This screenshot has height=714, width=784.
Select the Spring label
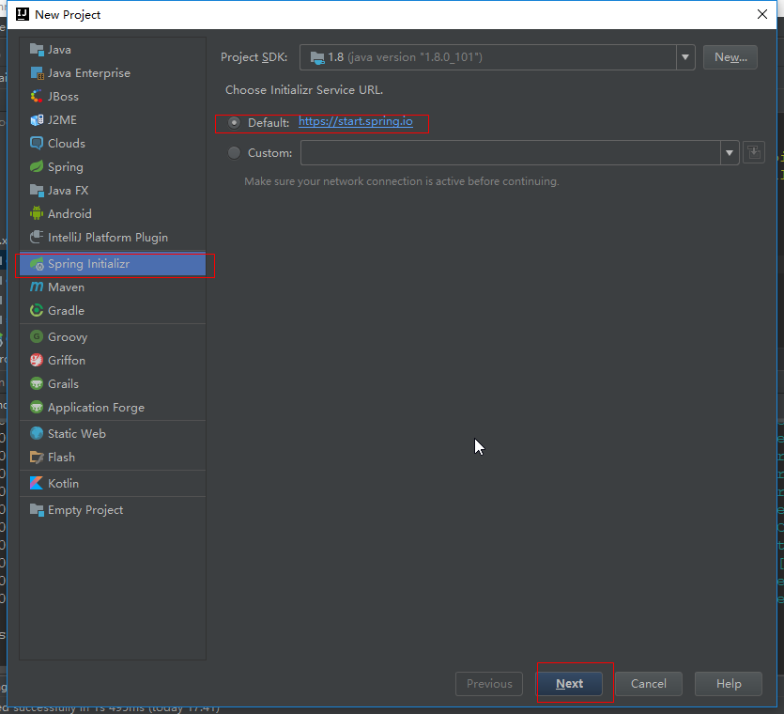[66, 167]
